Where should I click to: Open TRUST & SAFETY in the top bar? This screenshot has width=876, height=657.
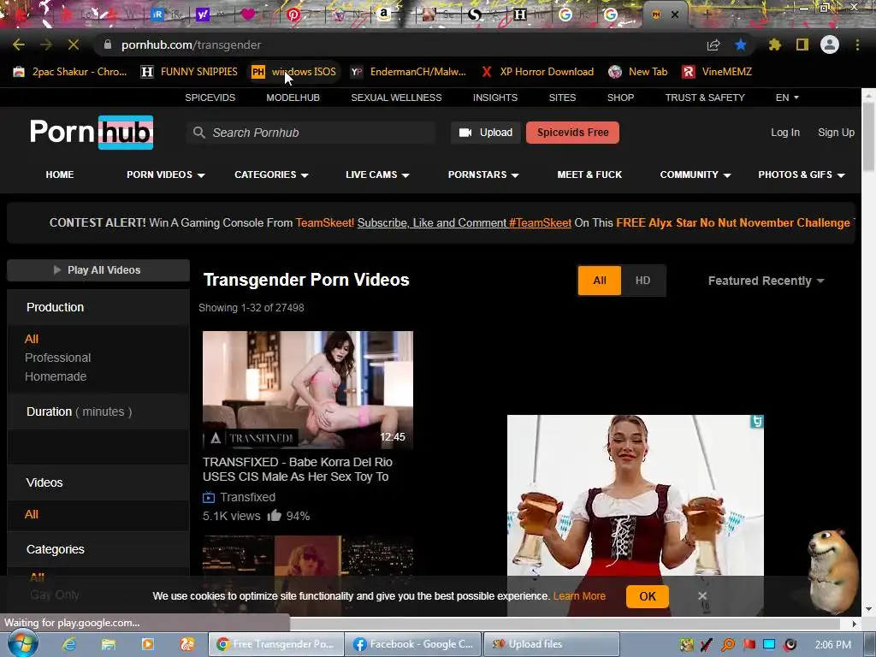[x=705, y=98]
